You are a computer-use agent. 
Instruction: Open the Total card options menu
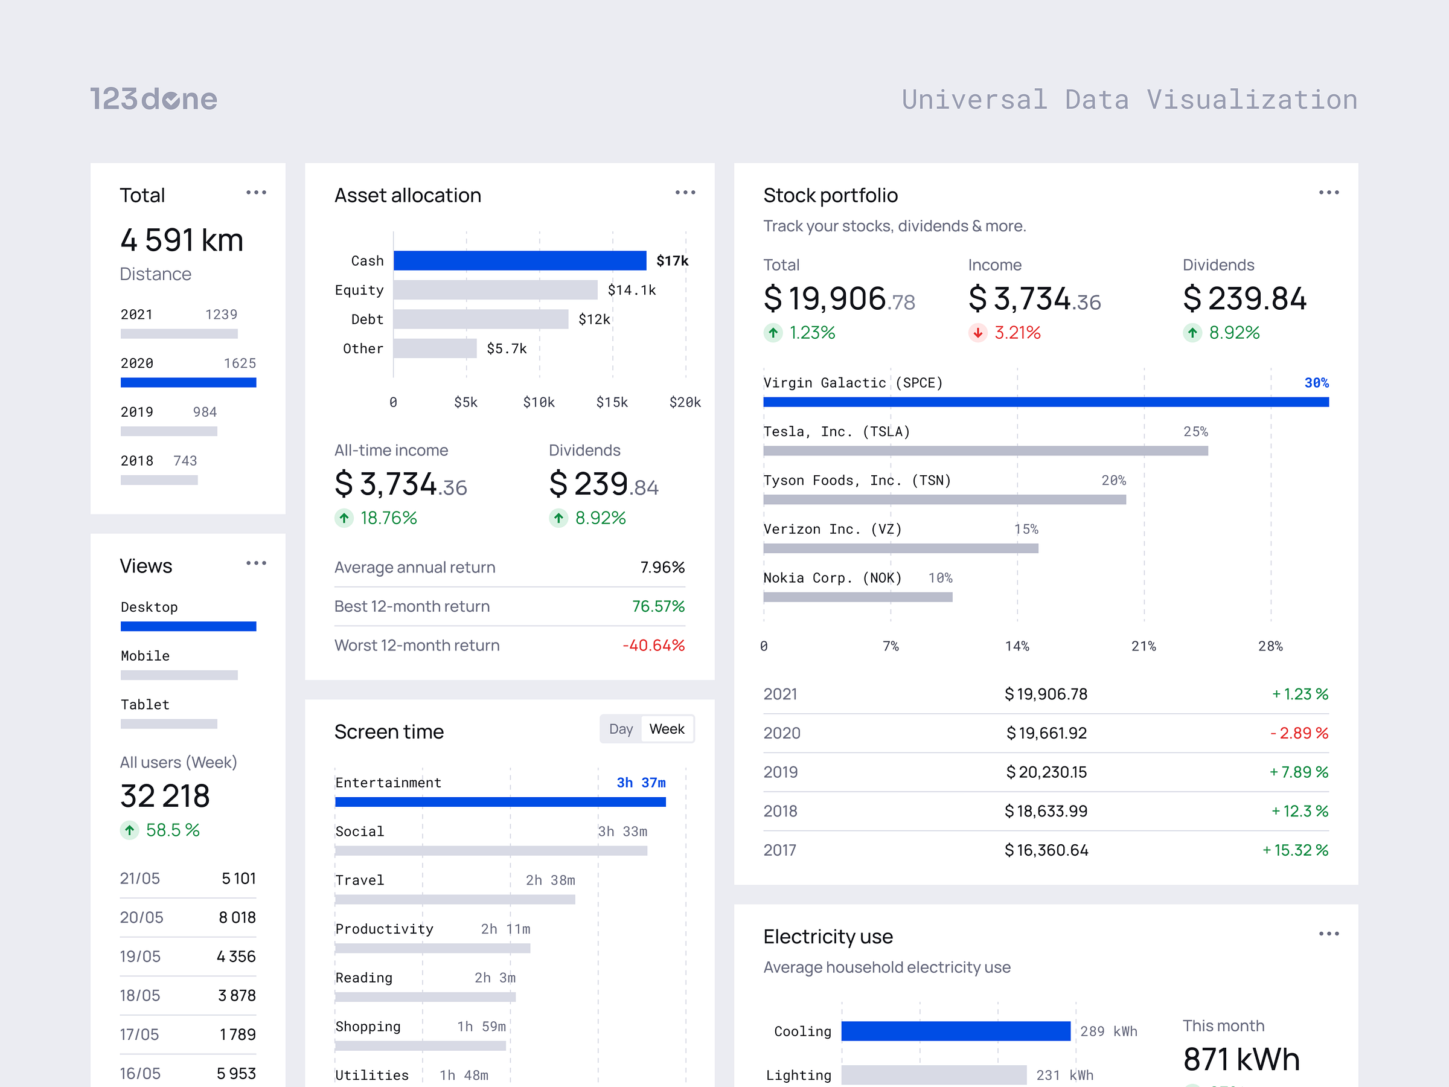point(257,192)
